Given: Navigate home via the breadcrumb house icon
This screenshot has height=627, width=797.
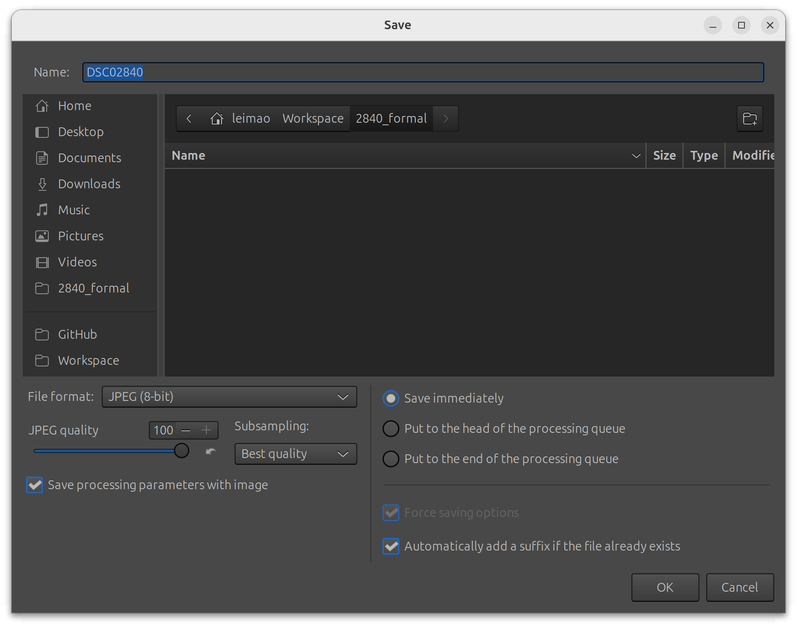Looking at the screenshot, I should point(217,119).
